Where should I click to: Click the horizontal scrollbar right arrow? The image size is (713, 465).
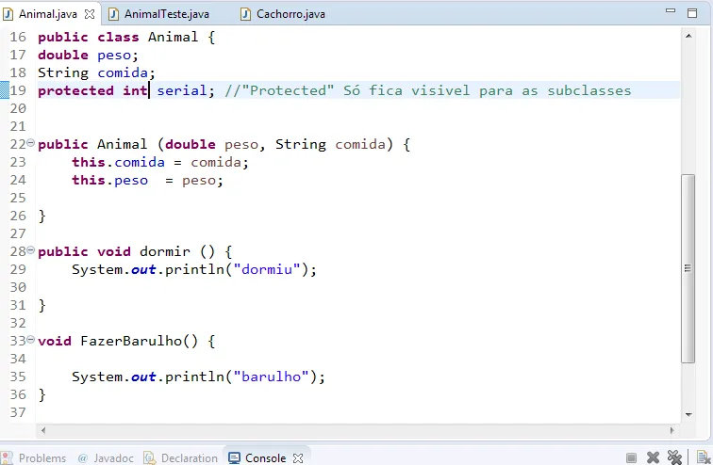[x=672, y=430]
